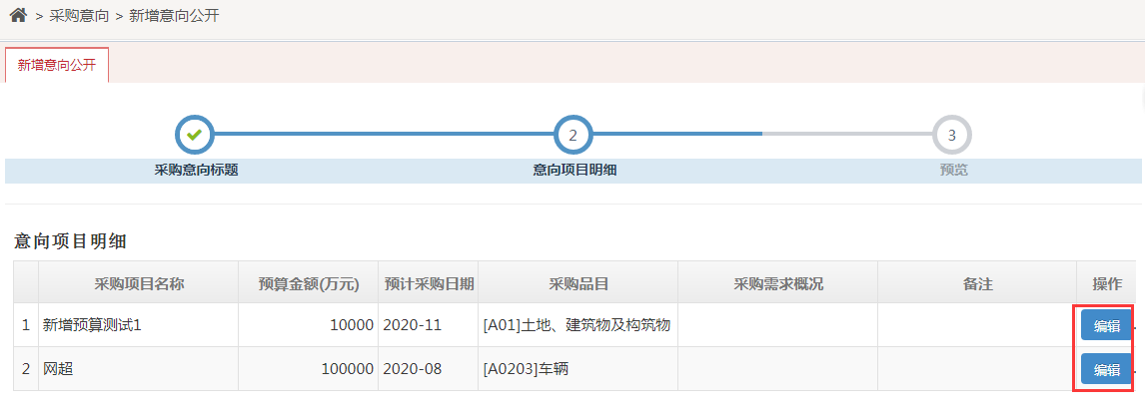Viewport: 1145px width, 413px height.
Task: Click the 预计采购日期 column header
Action: coord(430,283)
